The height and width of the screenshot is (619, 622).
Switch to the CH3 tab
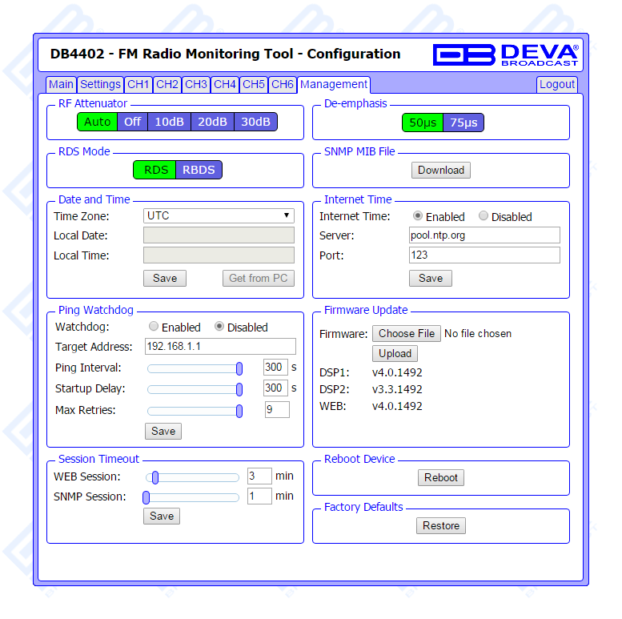195,84
